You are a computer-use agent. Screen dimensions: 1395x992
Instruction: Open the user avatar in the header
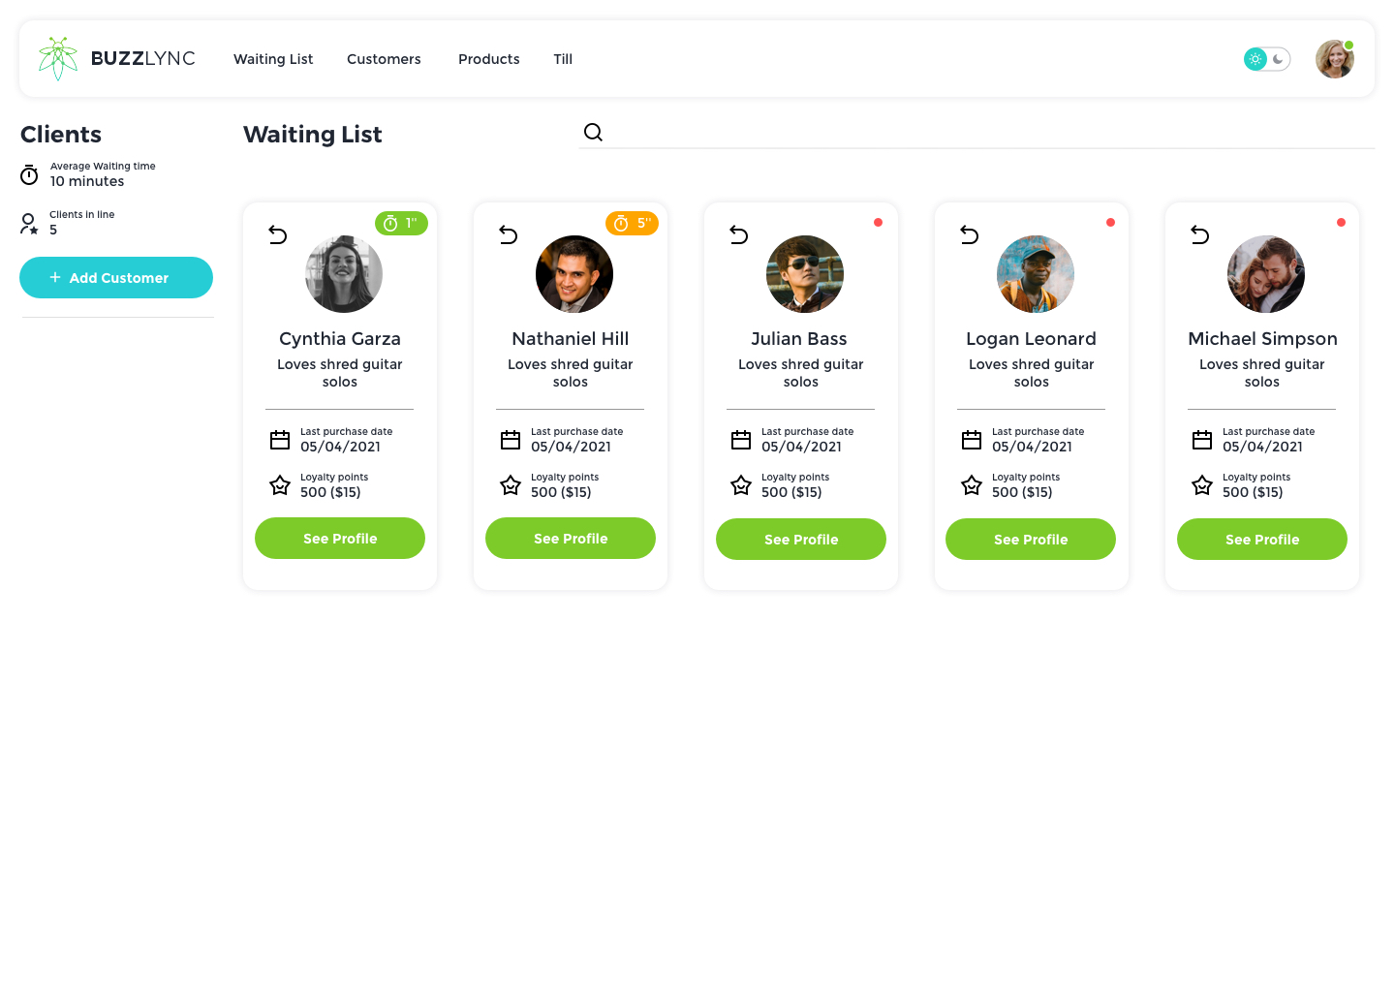(x=1334, y=59)
